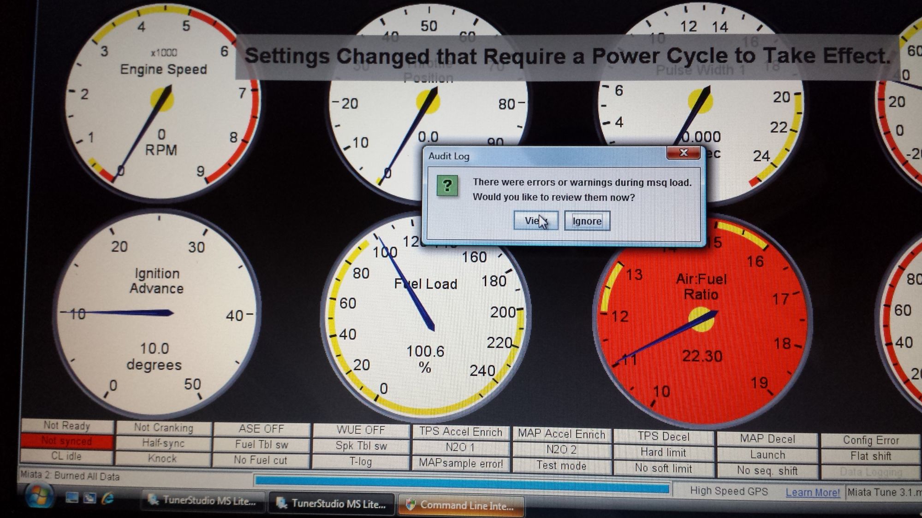
Task: Open the Learn More! link
Action: click(812, 493)
